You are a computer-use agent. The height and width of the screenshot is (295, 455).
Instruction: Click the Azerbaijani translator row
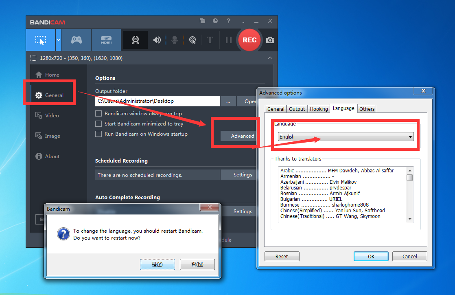coord(318,182)
